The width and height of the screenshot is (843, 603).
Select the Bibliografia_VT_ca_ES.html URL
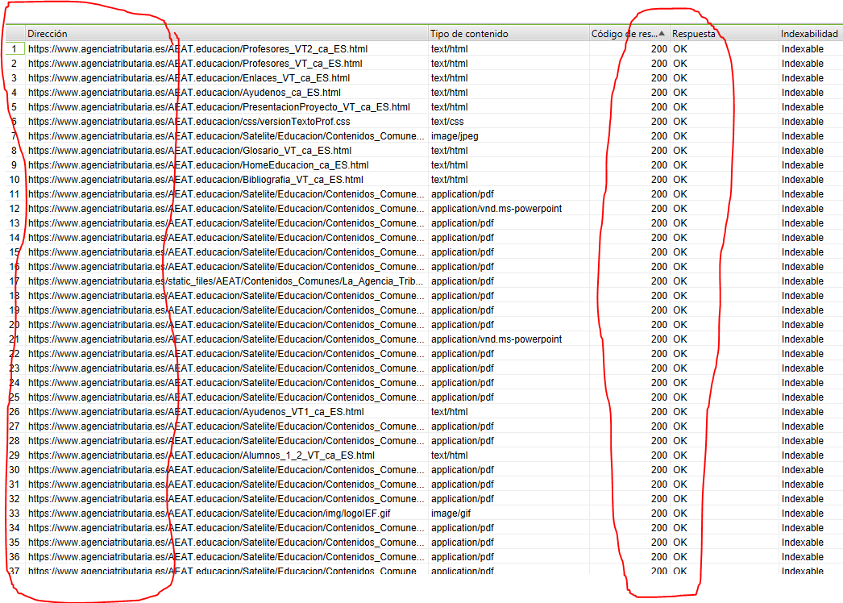196,180
